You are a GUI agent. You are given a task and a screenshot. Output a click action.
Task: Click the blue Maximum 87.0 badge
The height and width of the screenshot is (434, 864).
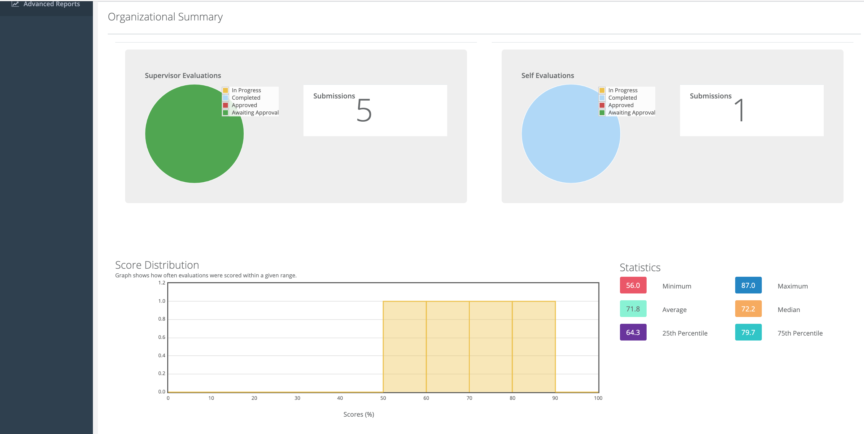coord(748,285)
